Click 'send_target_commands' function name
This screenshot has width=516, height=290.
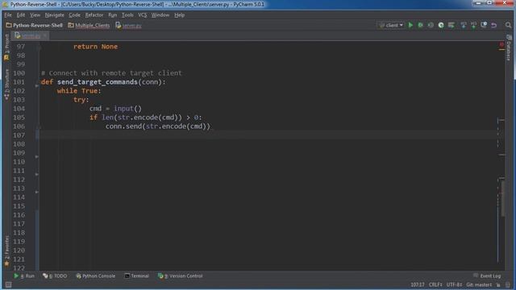[x=98, y=82]
